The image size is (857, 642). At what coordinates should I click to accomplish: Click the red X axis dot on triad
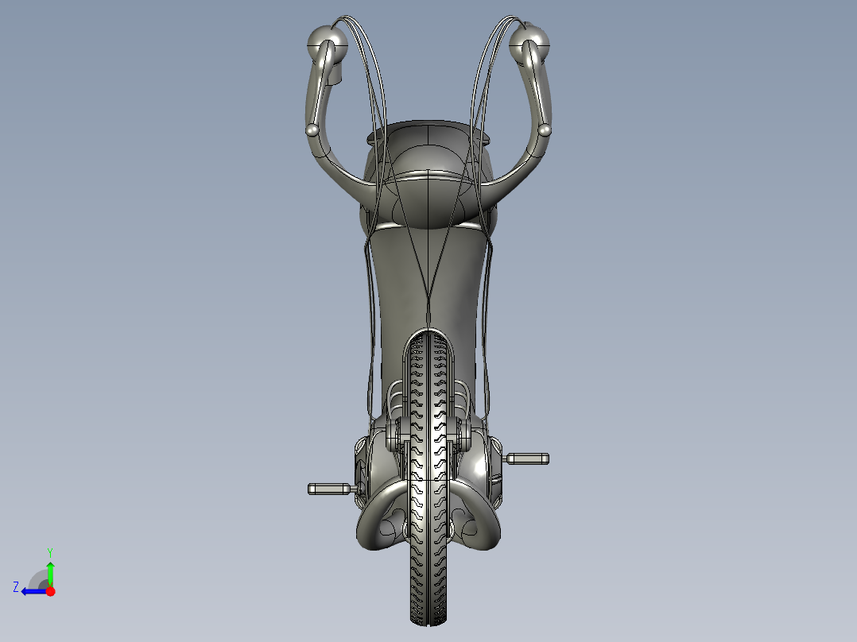50,591
